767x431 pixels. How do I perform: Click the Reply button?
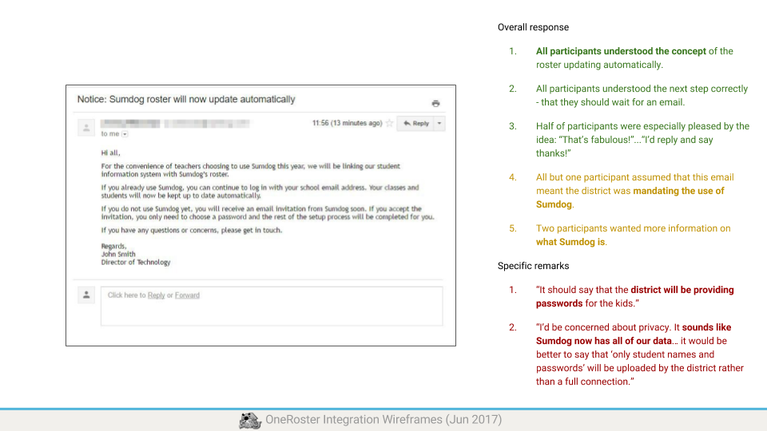[x=415, y=123]
